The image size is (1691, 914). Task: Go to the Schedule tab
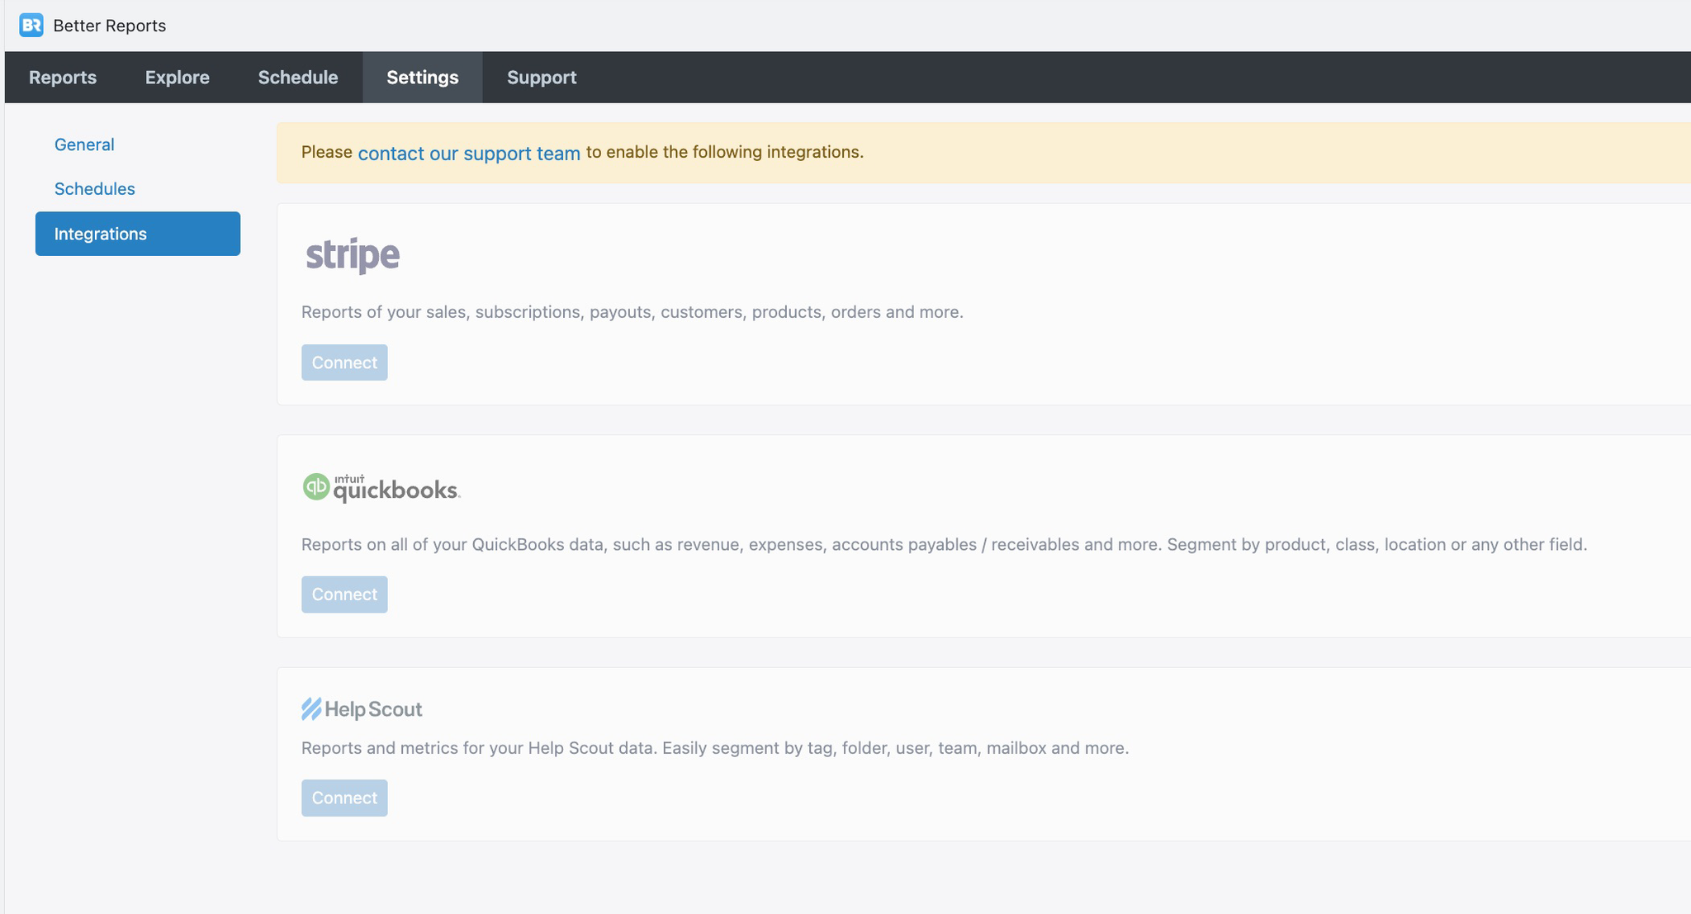[298, 78]
